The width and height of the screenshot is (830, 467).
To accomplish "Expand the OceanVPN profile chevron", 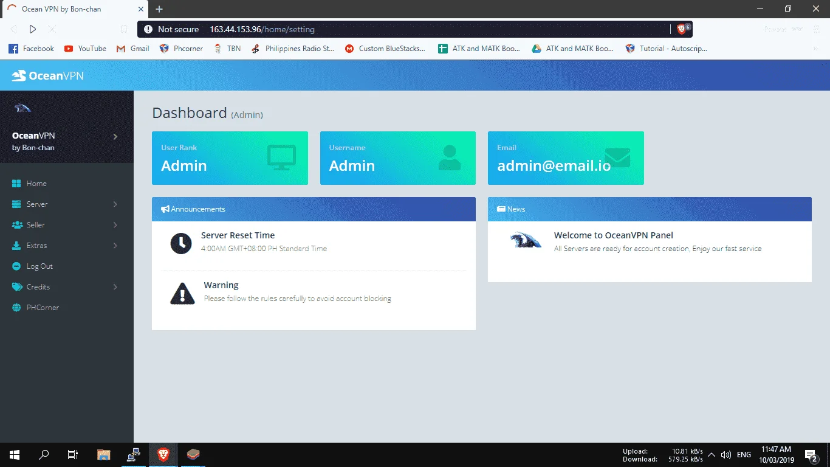I will [x=115, y=137].
